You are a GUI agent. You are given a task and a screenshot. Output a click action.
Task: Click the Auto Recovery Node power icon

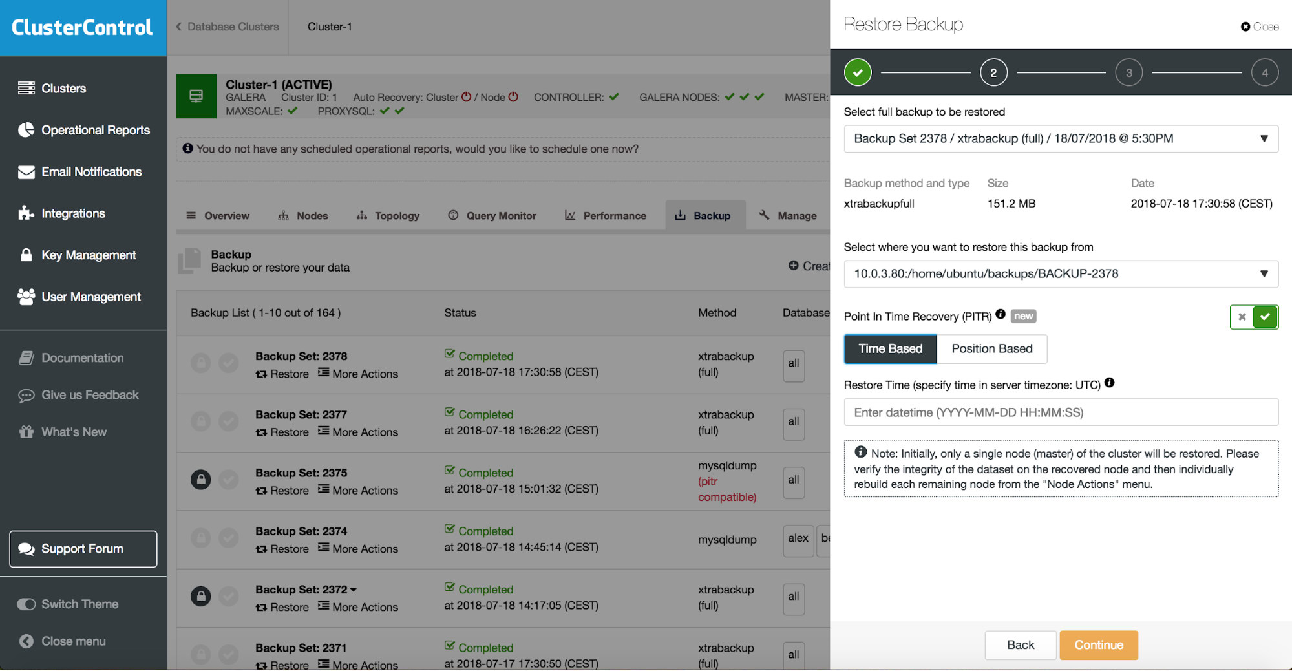tap(513, 97)
